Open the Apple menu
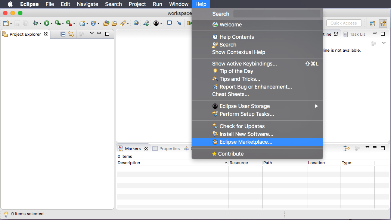This screenshot has height=220, width=391. 10,4
